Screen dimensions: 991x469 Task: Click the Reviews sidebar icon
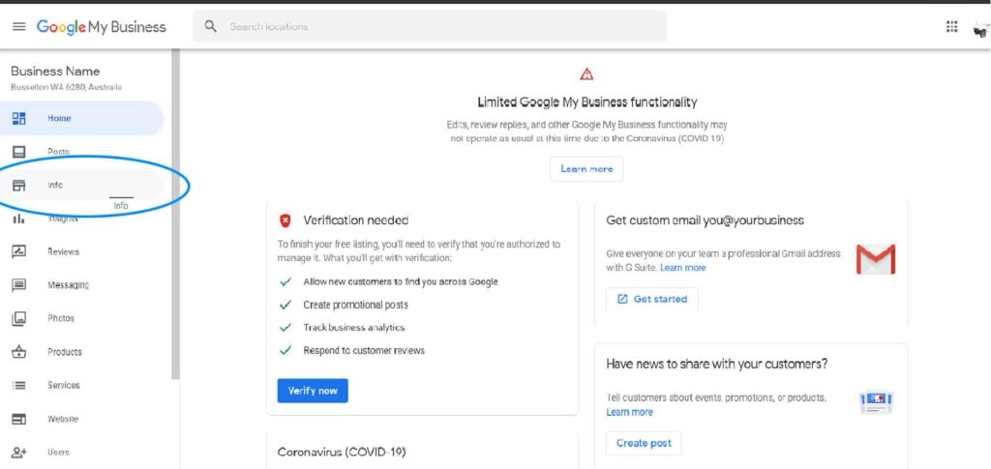click(x=19, y=251)
